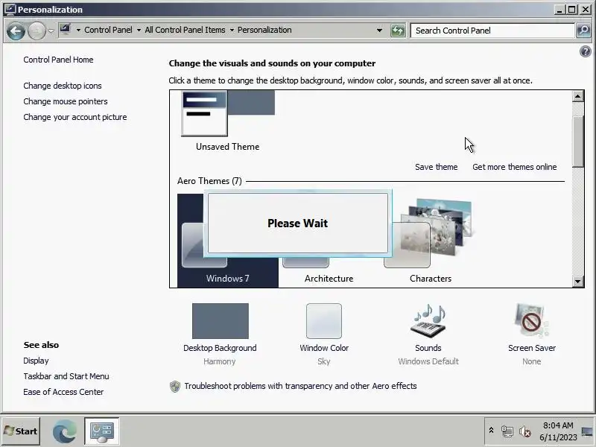Screen dimensions: 596x447
Task: Click the green Refresh button
Action: tap(398, 31)
